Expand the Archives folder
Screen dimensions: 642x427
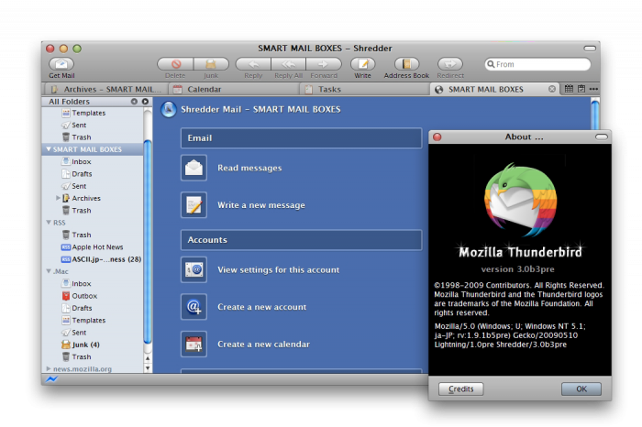click(x=58, y=198)
